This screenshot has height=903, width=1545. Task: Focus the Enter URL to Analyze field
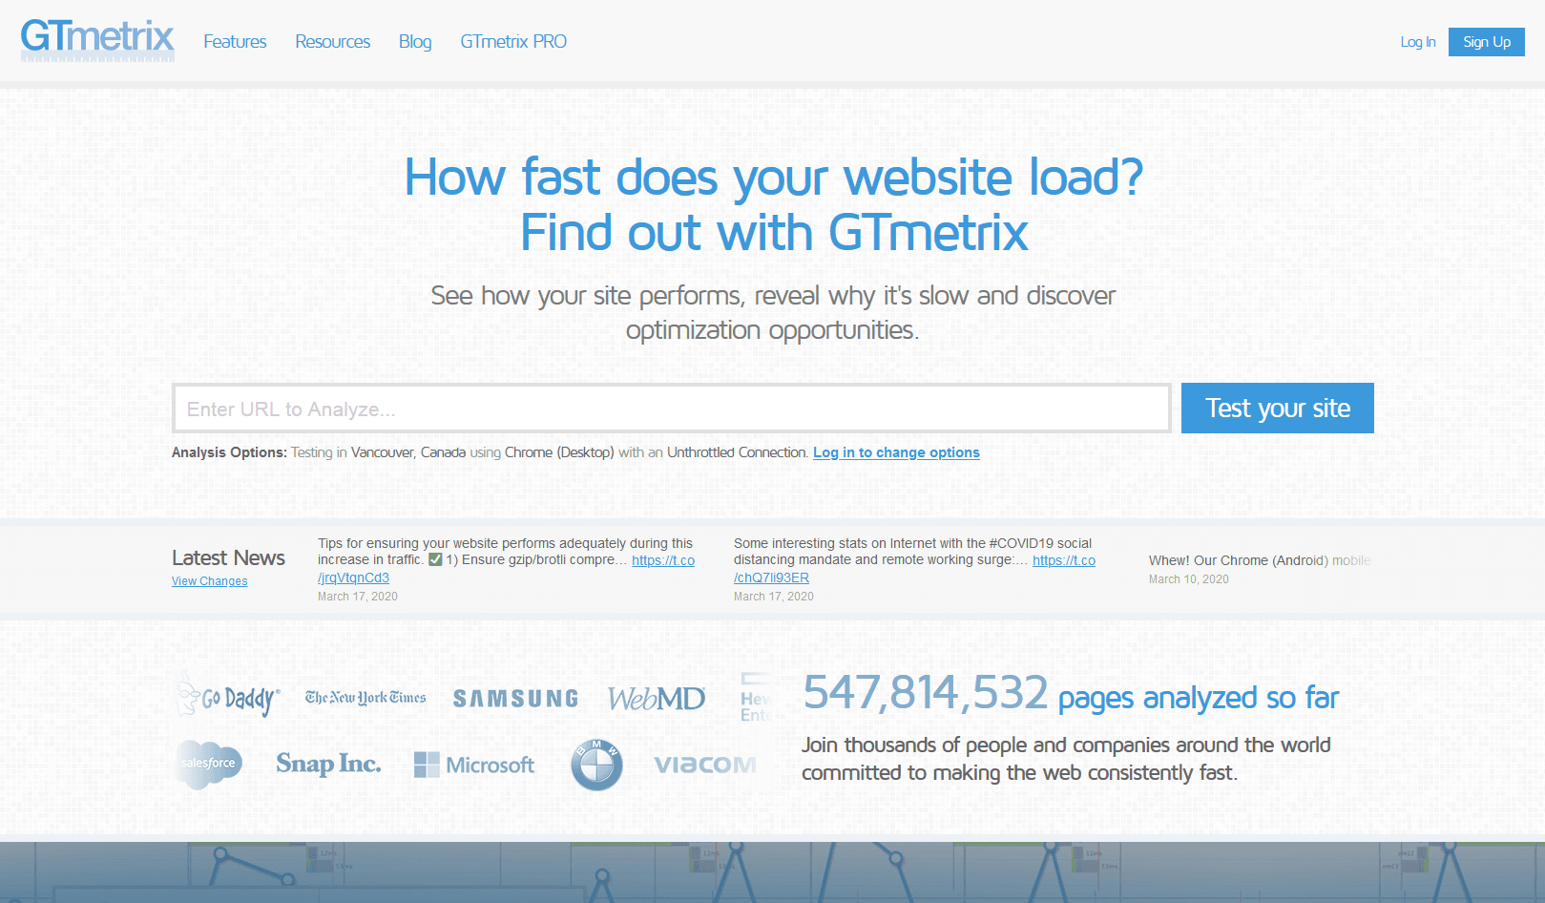[671, 409]
